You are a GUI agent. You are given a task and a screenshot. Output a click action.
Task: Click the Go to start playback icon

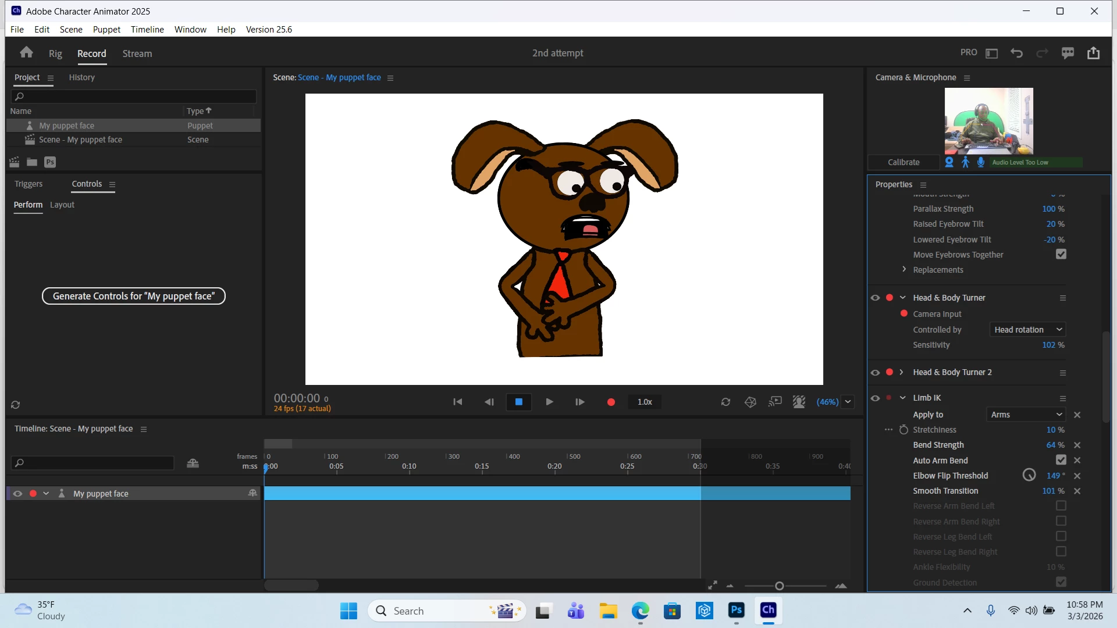tap(458, 402)
